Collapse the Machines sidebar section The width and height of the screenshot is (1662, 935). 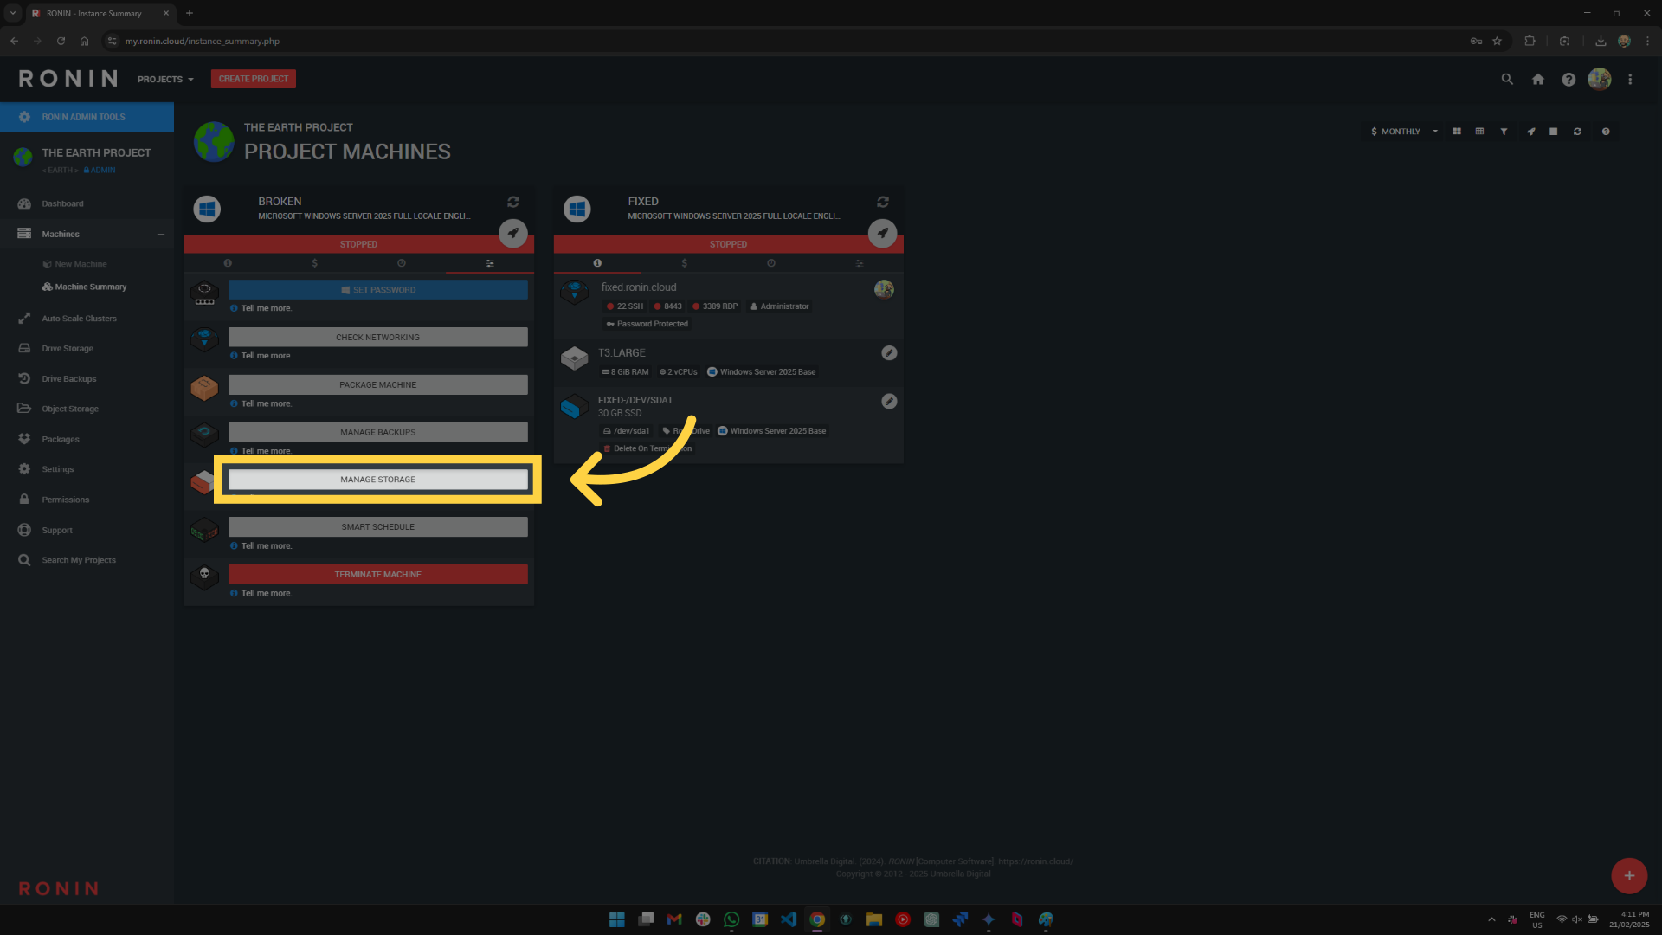pos(161,234)
